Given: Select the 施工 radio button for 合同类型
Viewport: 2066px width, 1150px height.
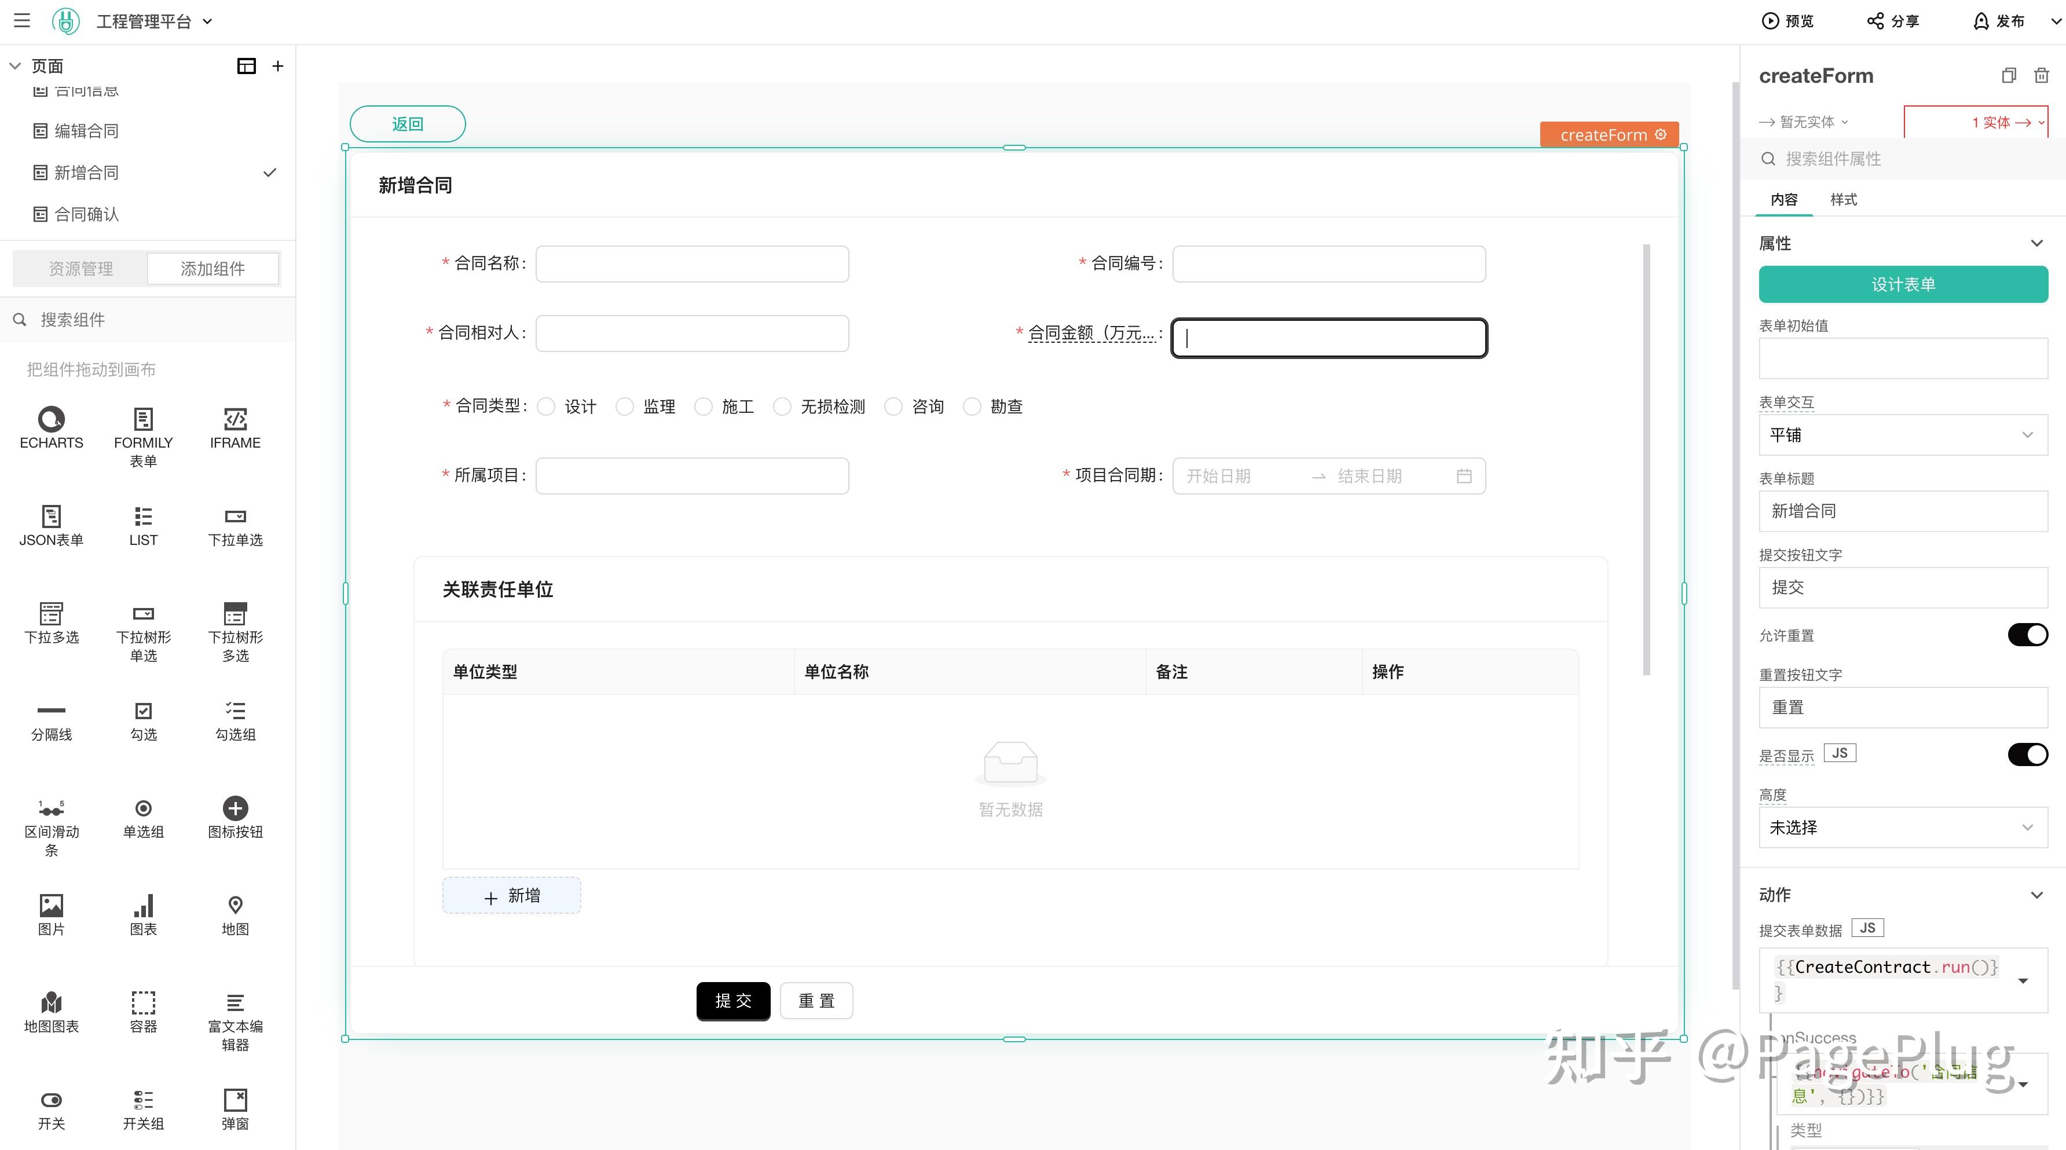Looking at the screenshot, I should coord(704,406).
